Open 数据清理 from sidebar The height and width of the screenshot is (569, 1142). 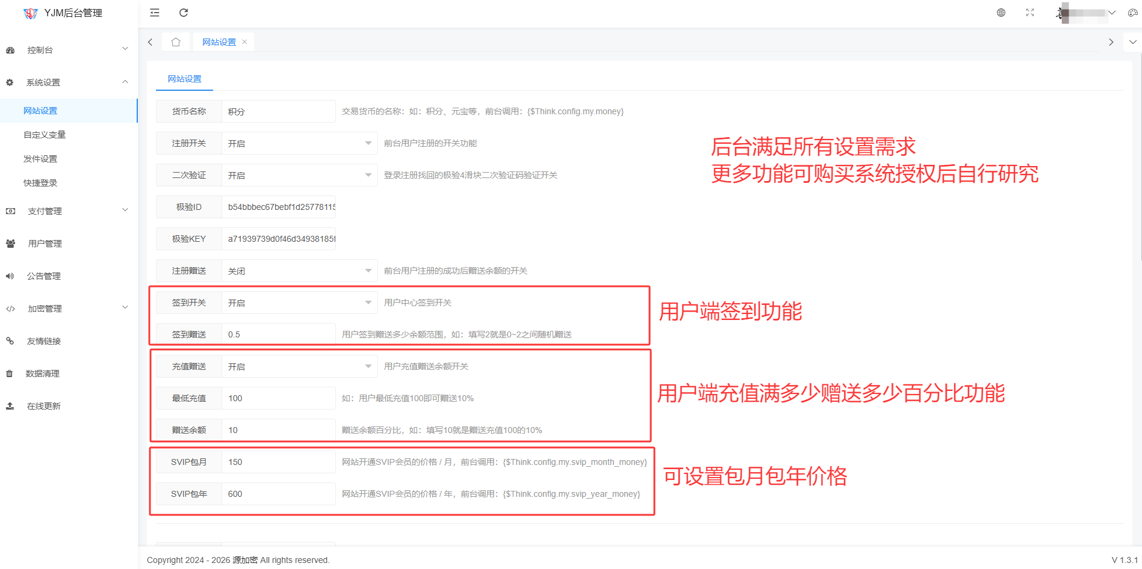(42, 374)
